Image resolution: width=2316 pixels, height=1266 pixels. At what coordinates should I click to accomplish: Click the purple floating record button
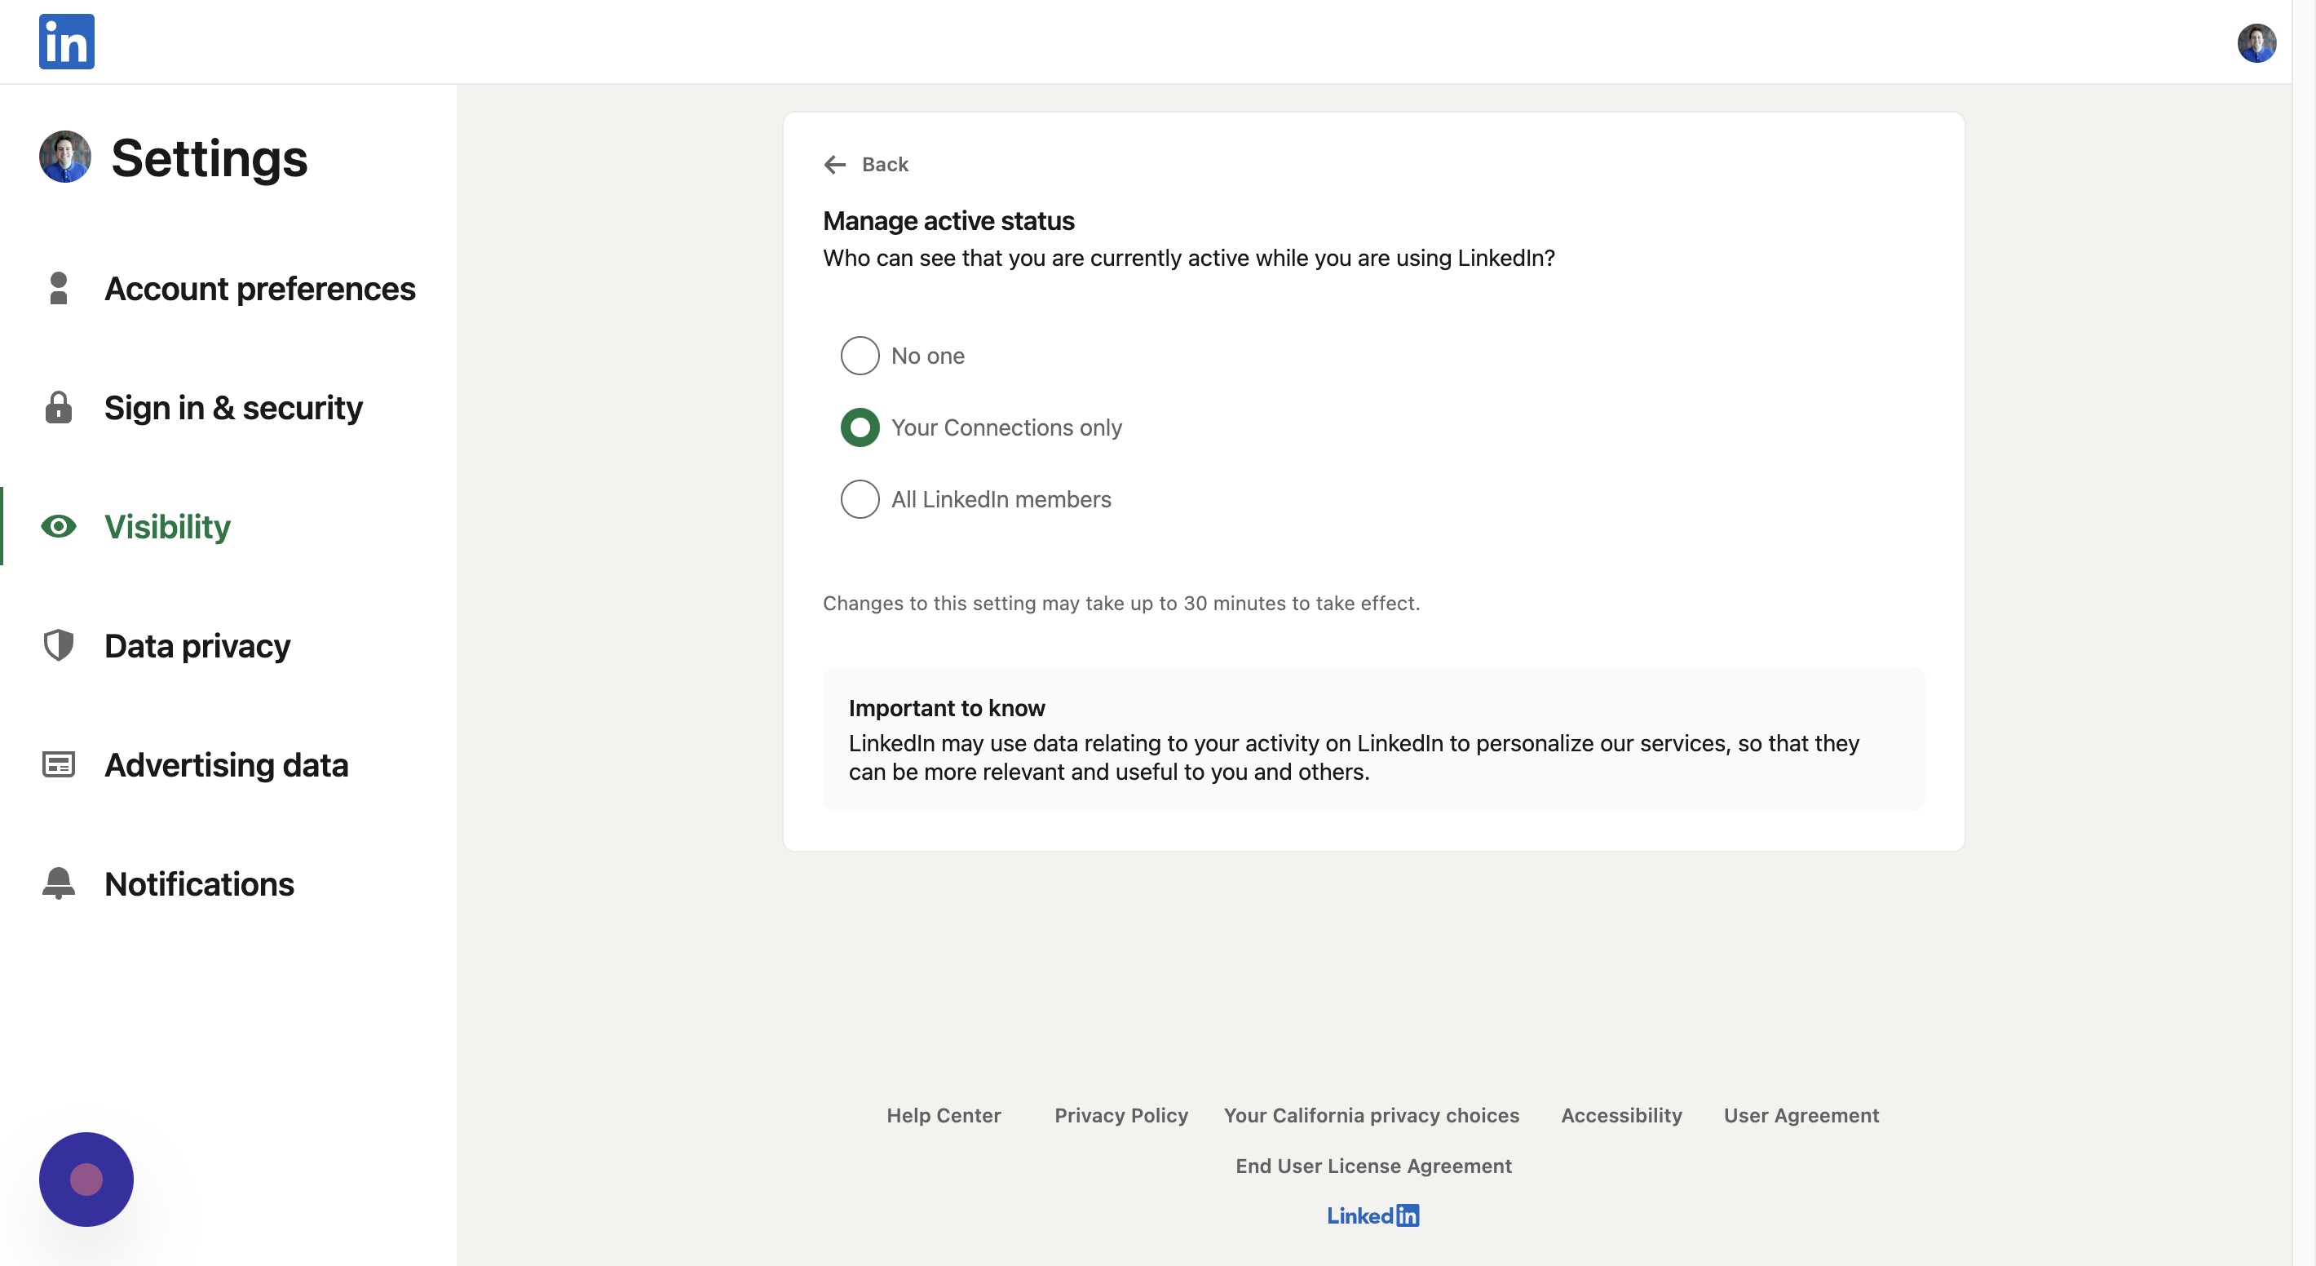(x=86, y=1179)
